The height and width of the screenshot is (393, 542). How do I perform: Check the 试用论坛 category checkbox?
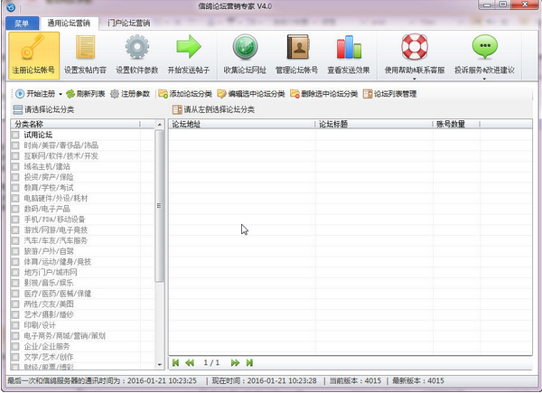(15, 135)
